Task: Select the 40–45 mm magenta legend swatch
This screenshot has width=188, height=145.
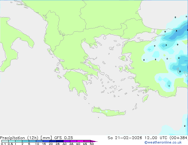Action: coord(80,141)
